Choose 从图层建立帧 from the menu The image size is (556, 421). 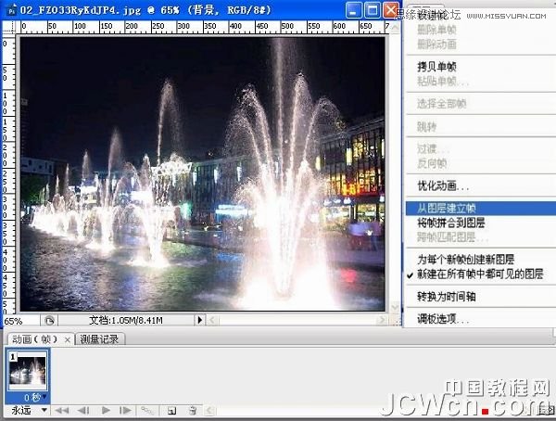click(x=445, y=209)
